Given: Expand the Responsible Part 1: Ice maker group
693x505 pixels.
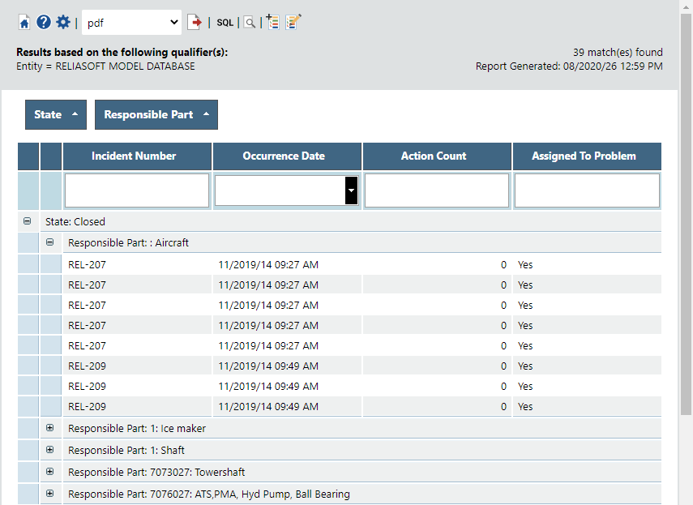Looking at the screenshot, I should tap(49, 428).
